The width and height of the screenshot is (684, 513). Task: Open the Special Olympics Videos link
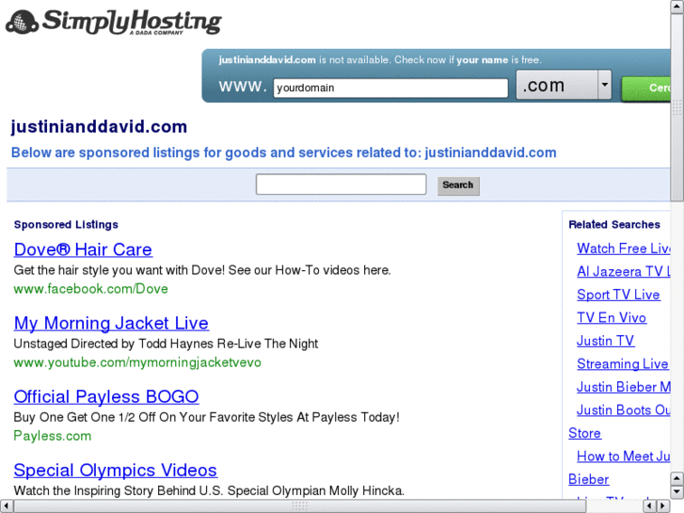pyautogui.click(x=115, y=471)
